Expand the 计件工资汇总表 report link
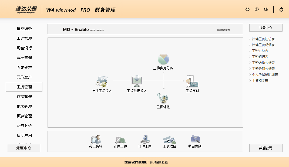This screenshot has width=289, height=167. click(x=263, y=39)
